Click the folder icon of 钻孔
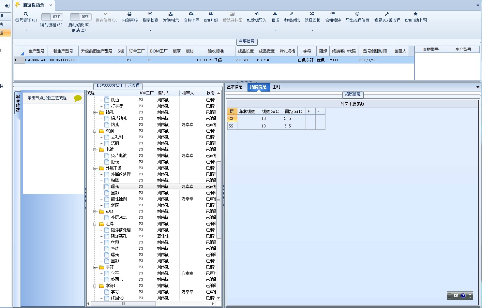Image resolution: width=482 pixels, height=308 pixels. tap(101, 112)
